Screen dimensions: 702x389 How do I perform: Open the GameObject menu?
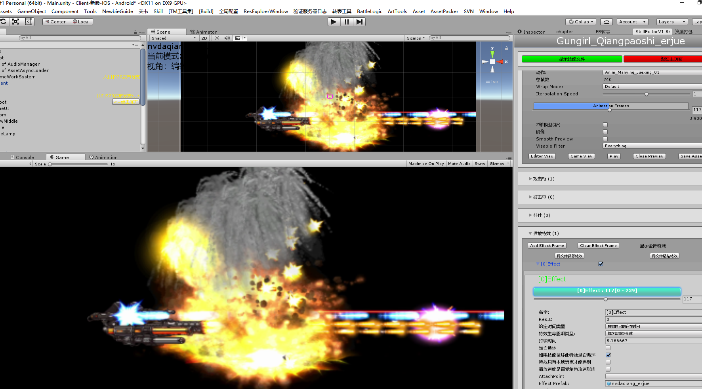tap(32, 11)
